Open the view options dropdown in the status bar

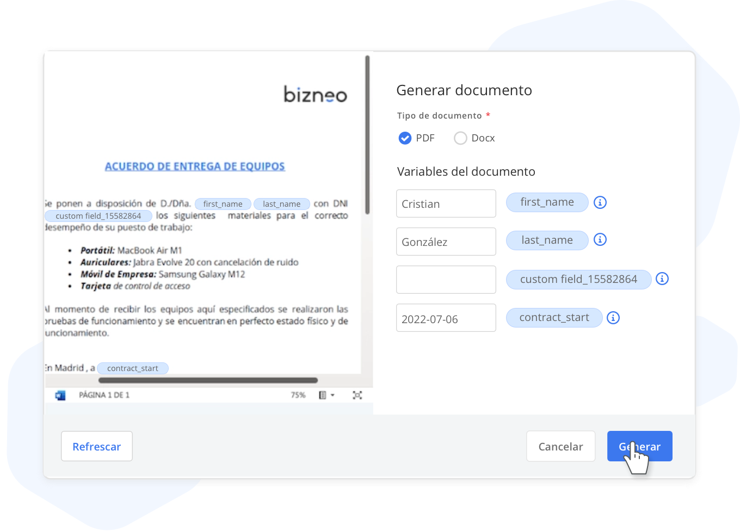tap(332, 394)
